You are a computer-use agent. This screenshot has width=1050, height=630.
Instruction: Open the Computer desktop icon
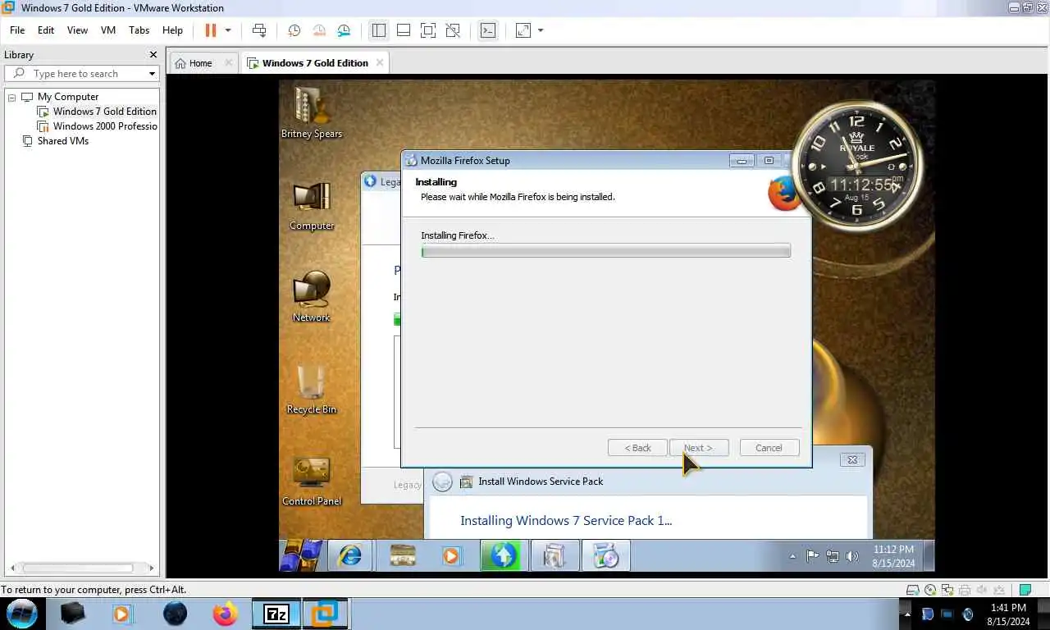pyautogui.click(x=312, y=206)
